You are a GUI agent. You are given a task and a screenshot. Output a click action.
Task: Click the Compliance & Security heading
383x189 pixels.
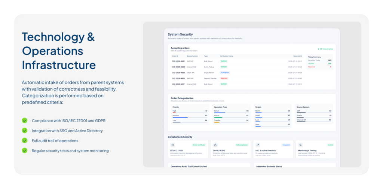click(x=180, y=137)
